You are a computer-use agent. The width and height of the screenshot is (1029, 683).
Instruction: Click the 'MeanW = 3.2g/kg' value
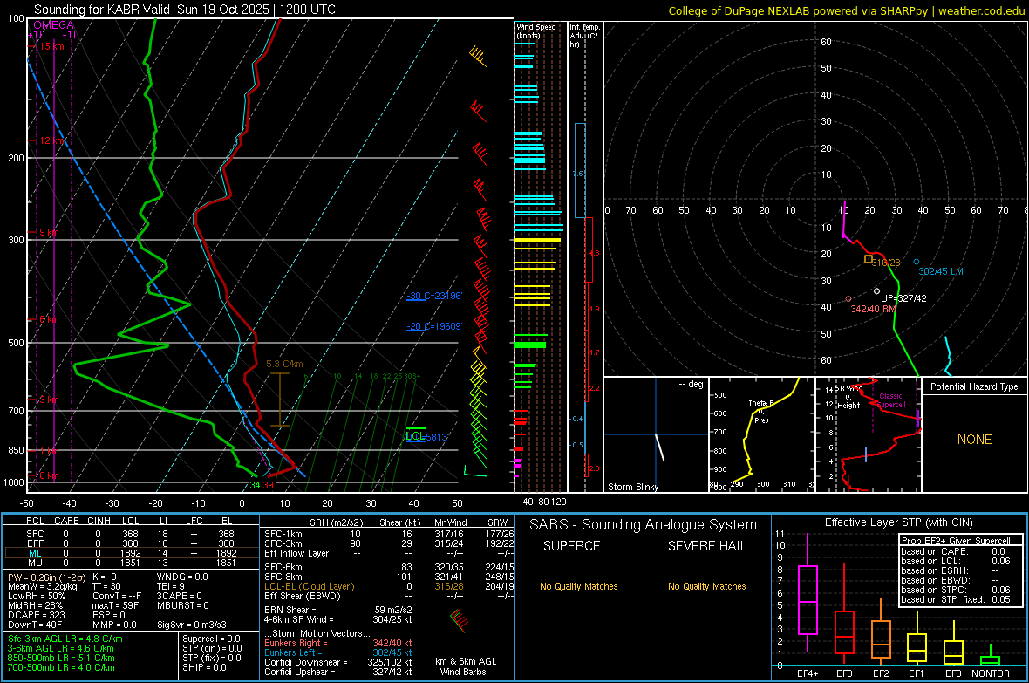coord(43,586)
